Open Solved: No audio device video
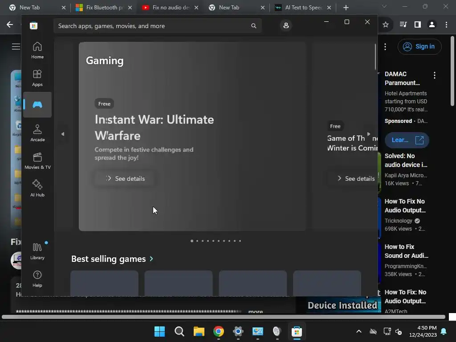456x342 pixels. click(x=406, y=160)
